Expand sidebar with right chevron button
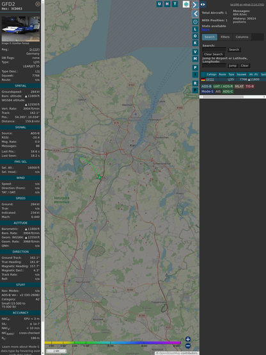This screenshot has width=266, height=355. (x=195, y=4)
